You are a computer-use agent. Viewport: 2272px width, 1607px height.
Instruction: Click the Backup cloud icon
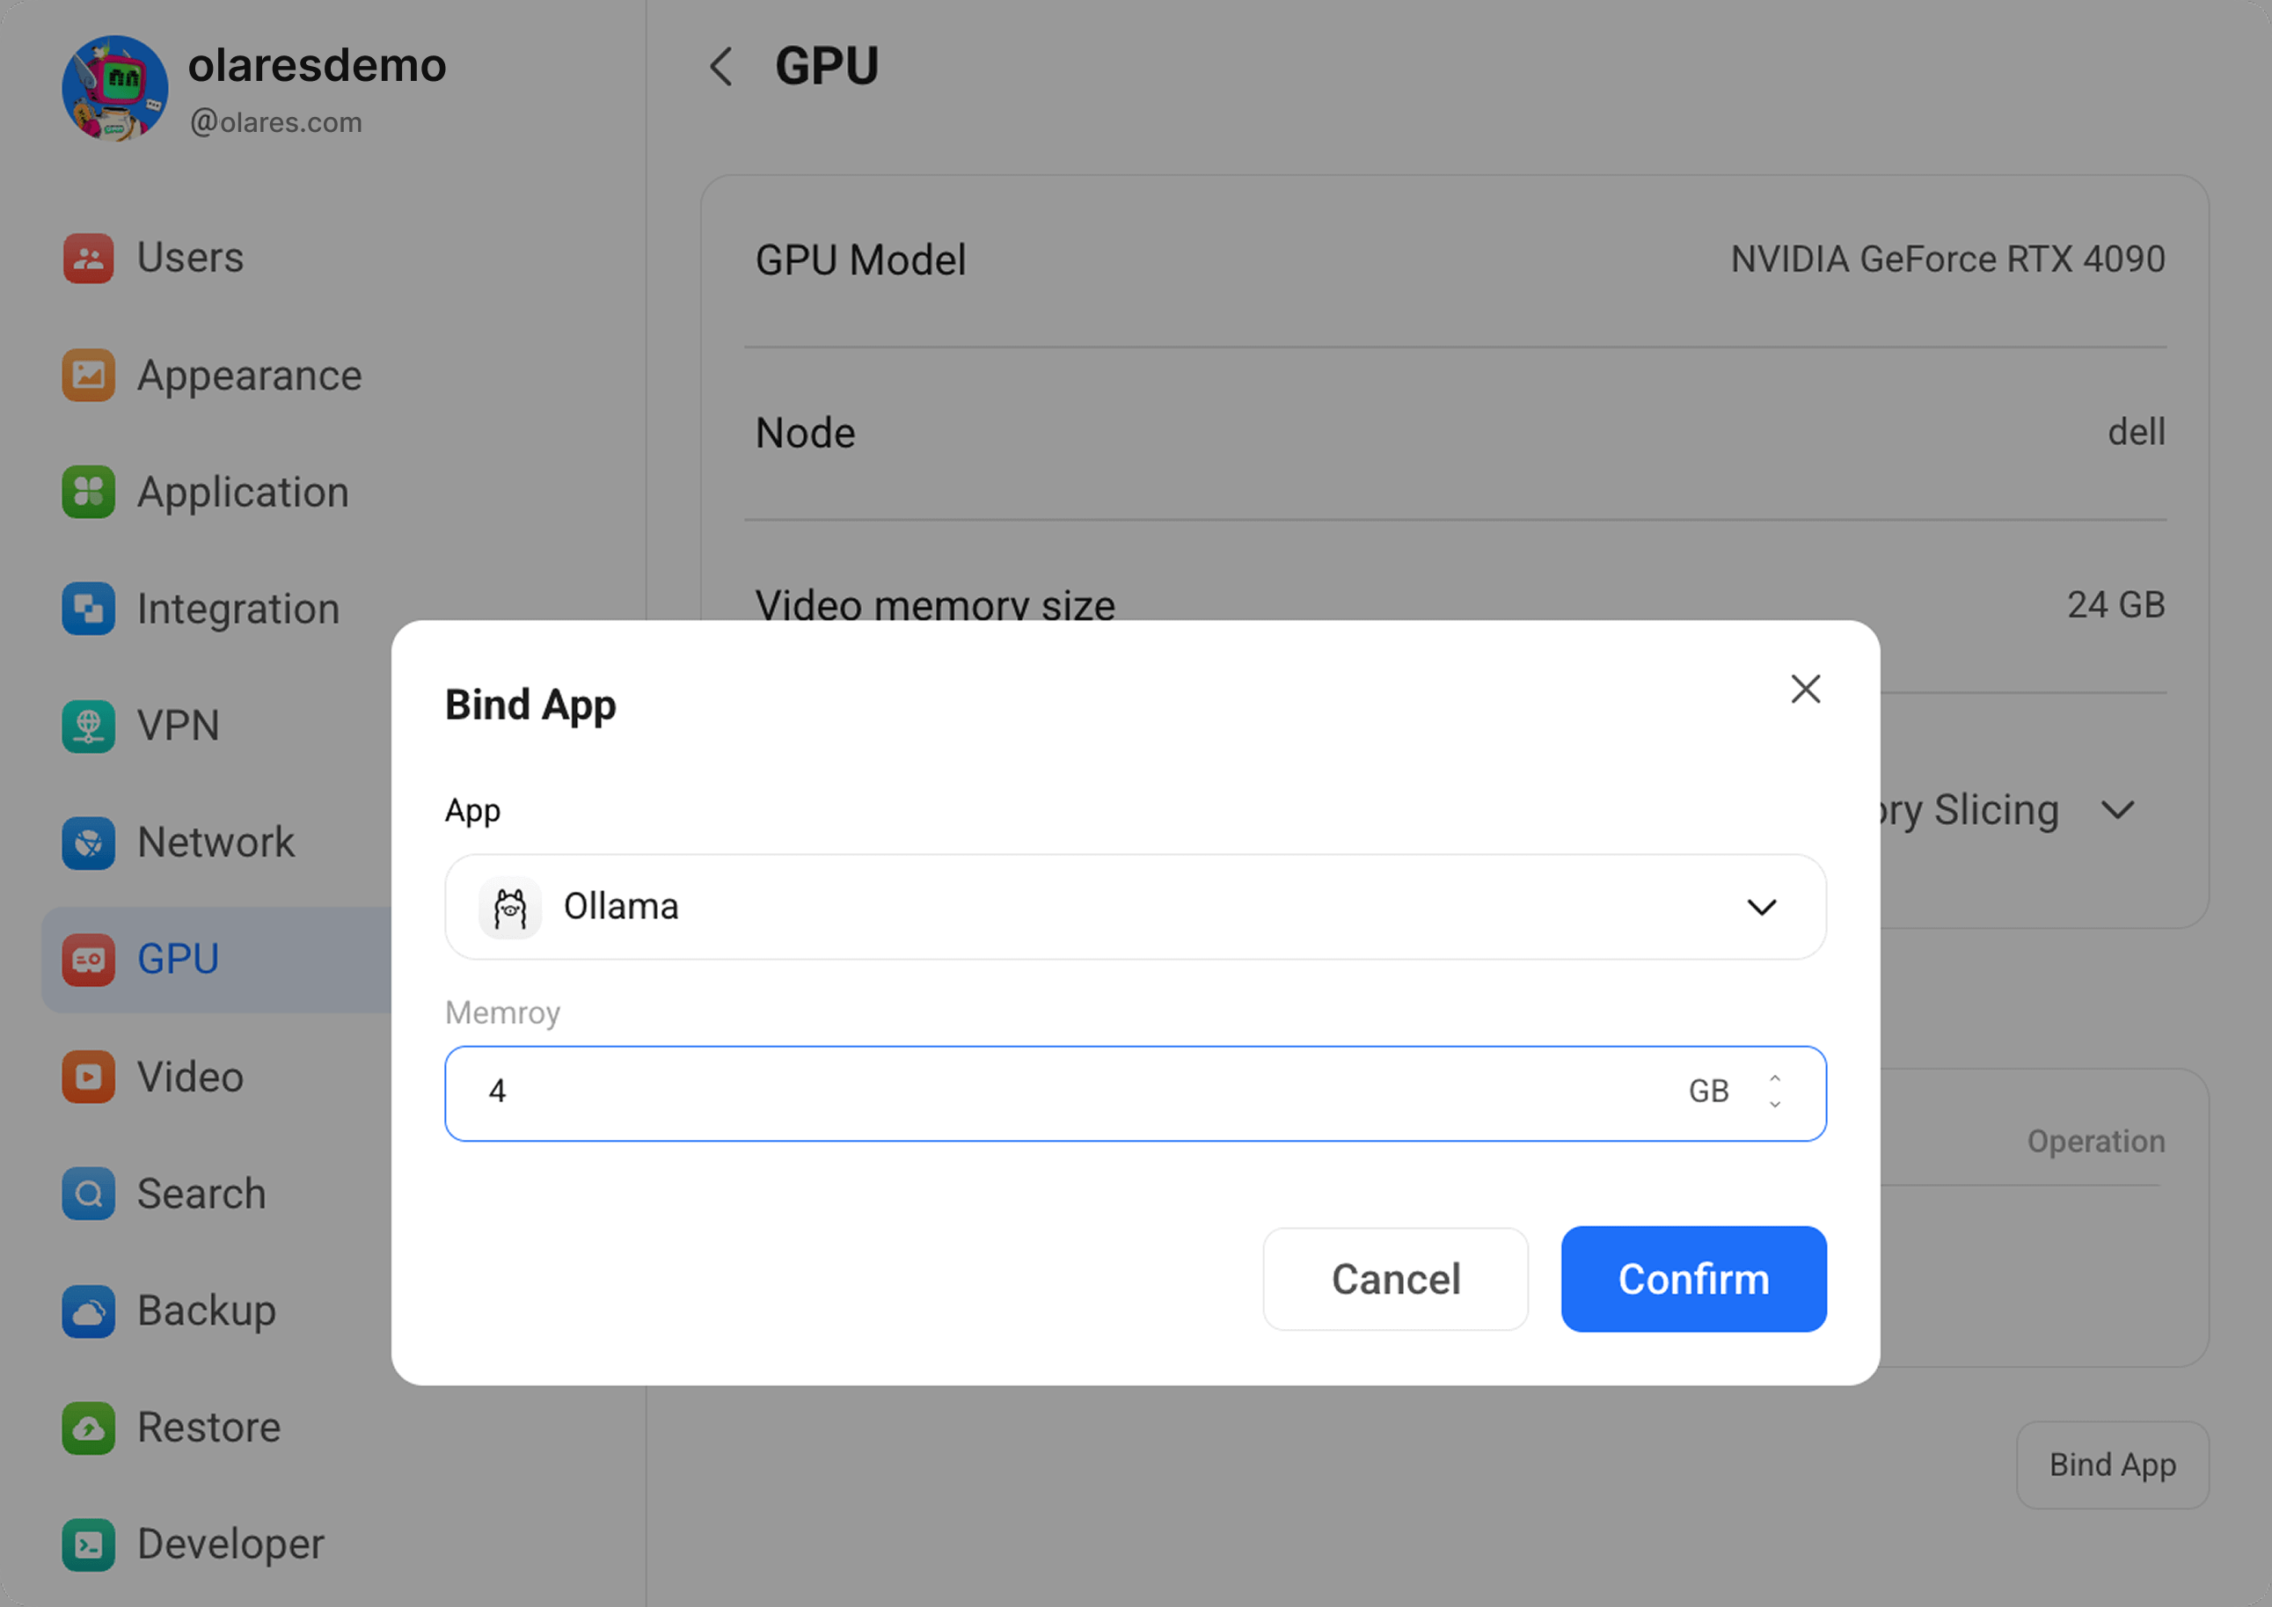pyautogui.click(x=88, y=1311)
